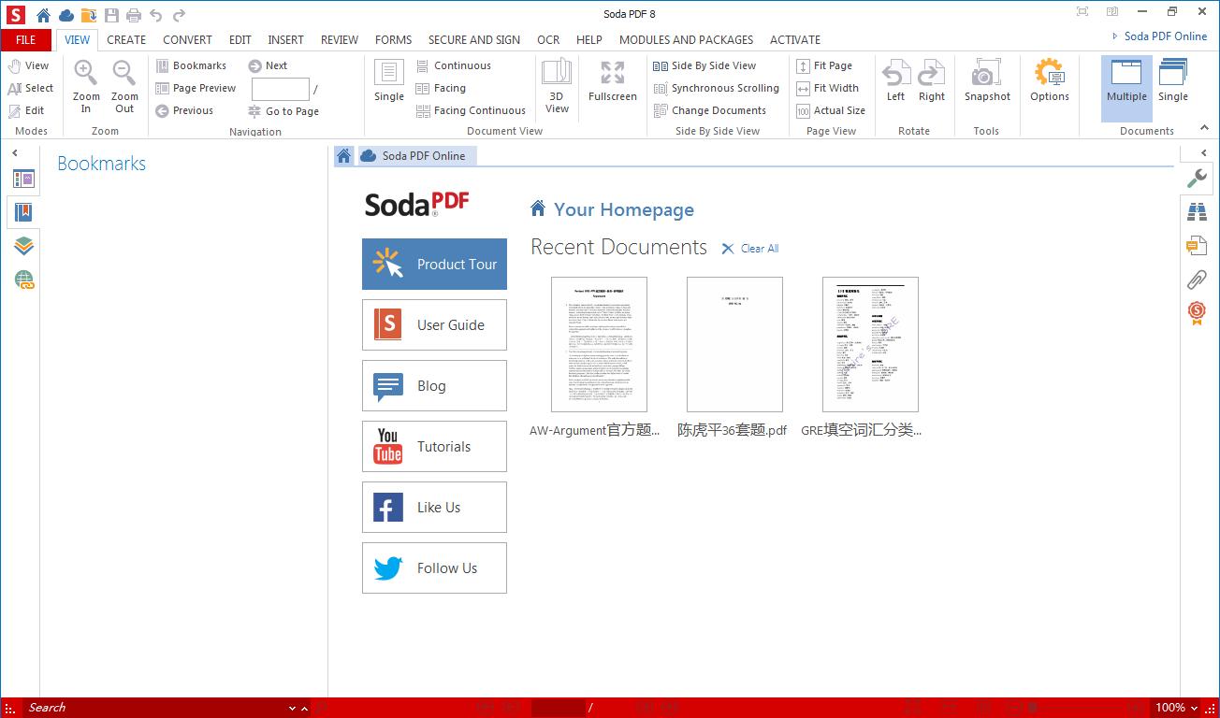Enter Fullscreen mode
This screenshot has width=1220, height=718.
(613, 81)
